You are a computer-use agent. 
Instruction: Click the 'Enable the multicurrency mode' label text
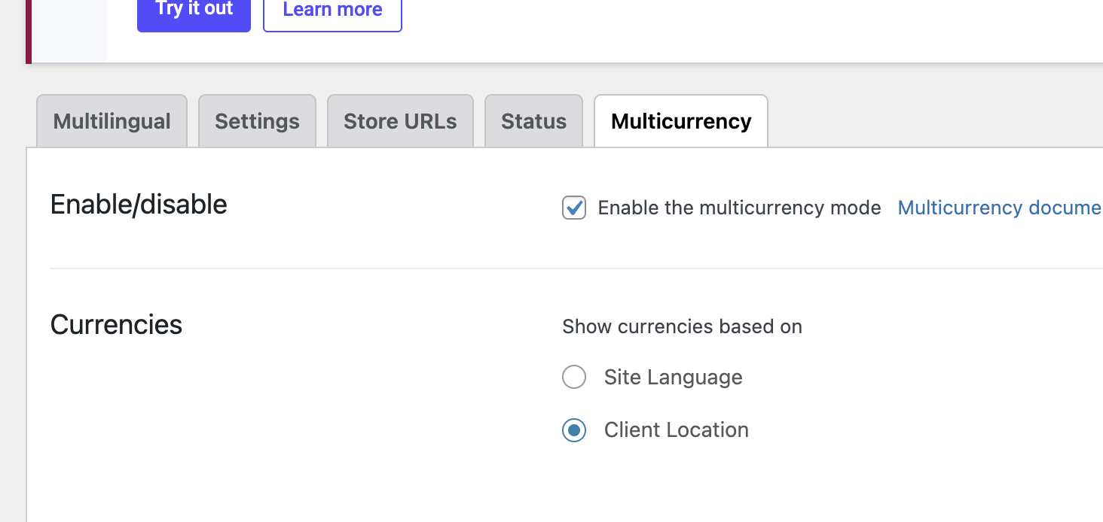739,208
